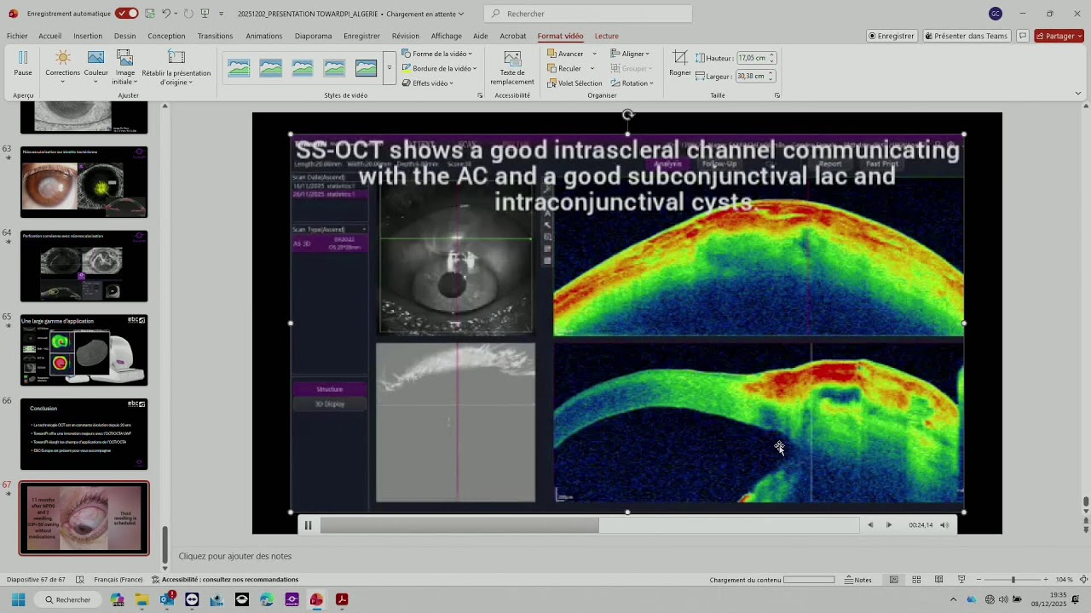This screenshot has height=613, width=1091.
Task: Open accessibility recommendations in status bar
Action: (x=225, y=580)
